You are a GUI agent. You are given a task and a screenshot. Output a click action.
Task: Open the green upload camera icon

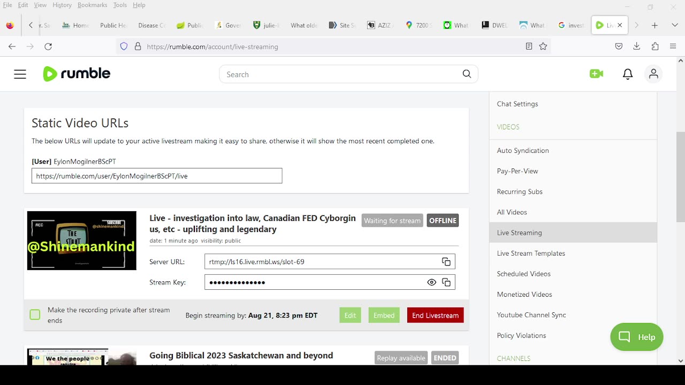(x=596, y=74)
